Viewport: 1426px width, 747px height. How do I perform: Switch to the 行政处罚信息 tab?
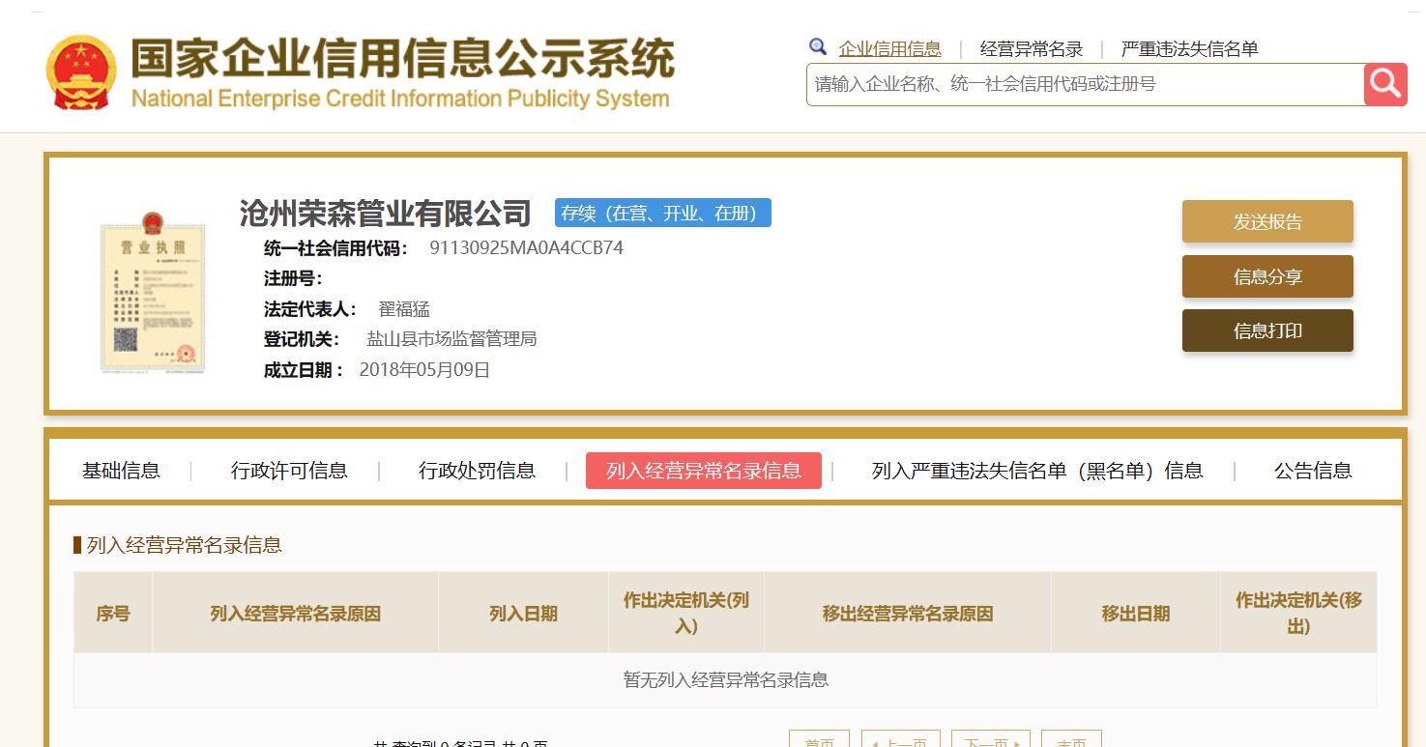click(x=477, y=471)
